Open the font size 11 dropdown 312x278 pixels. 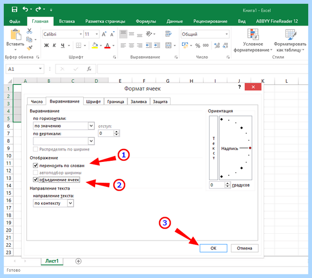point(97,34)
